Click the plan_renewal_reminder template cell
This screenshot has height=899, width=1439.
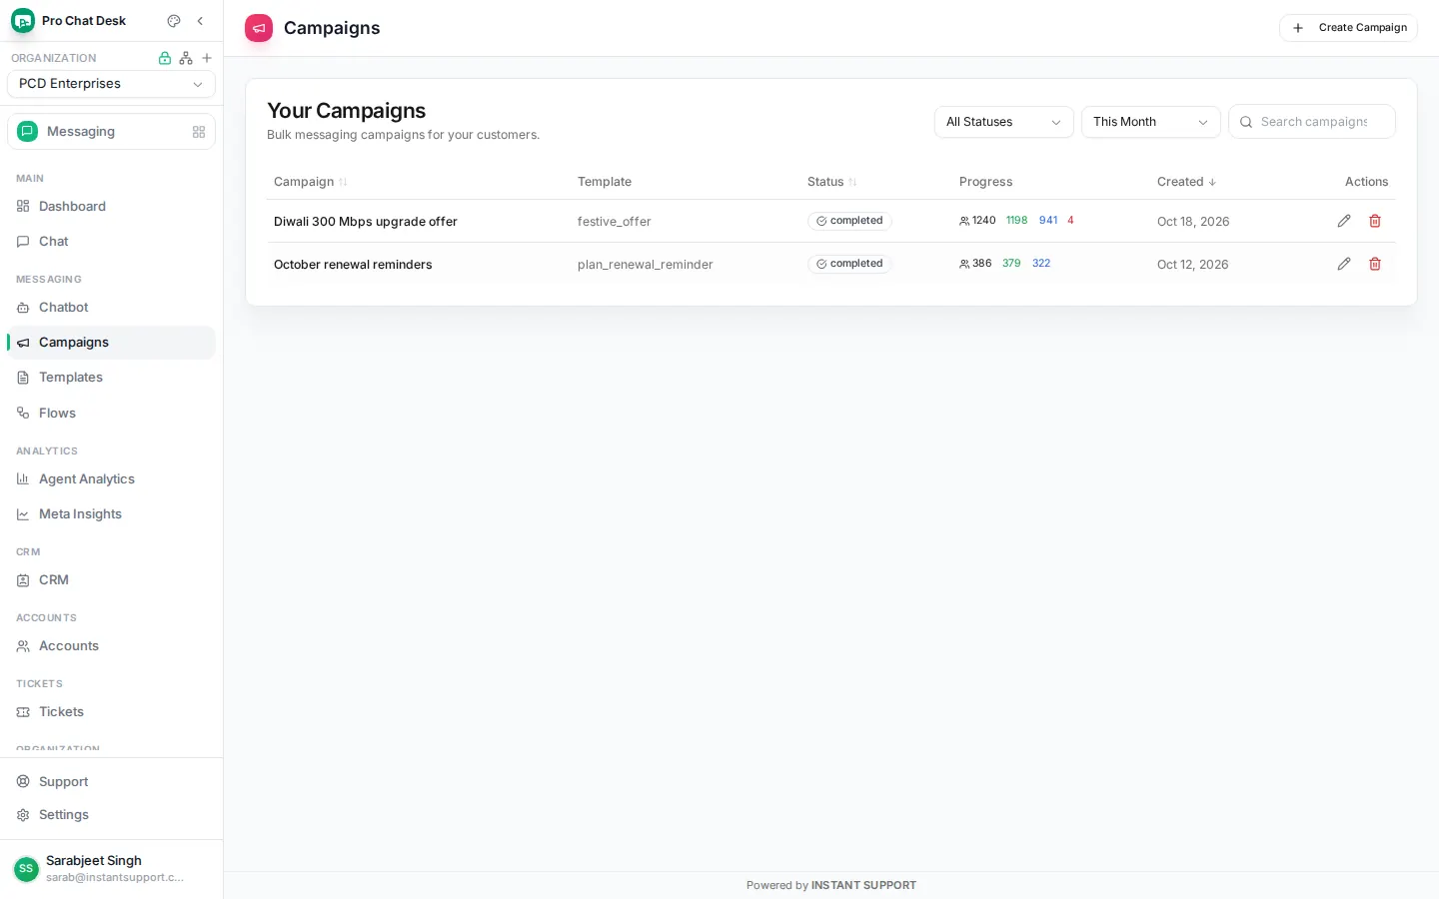[646, 265]
